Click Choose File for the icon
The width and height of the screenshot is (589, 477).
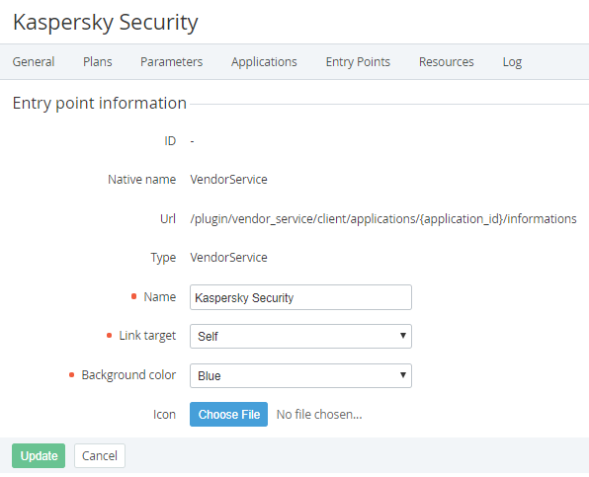click(x=228, y=415)
